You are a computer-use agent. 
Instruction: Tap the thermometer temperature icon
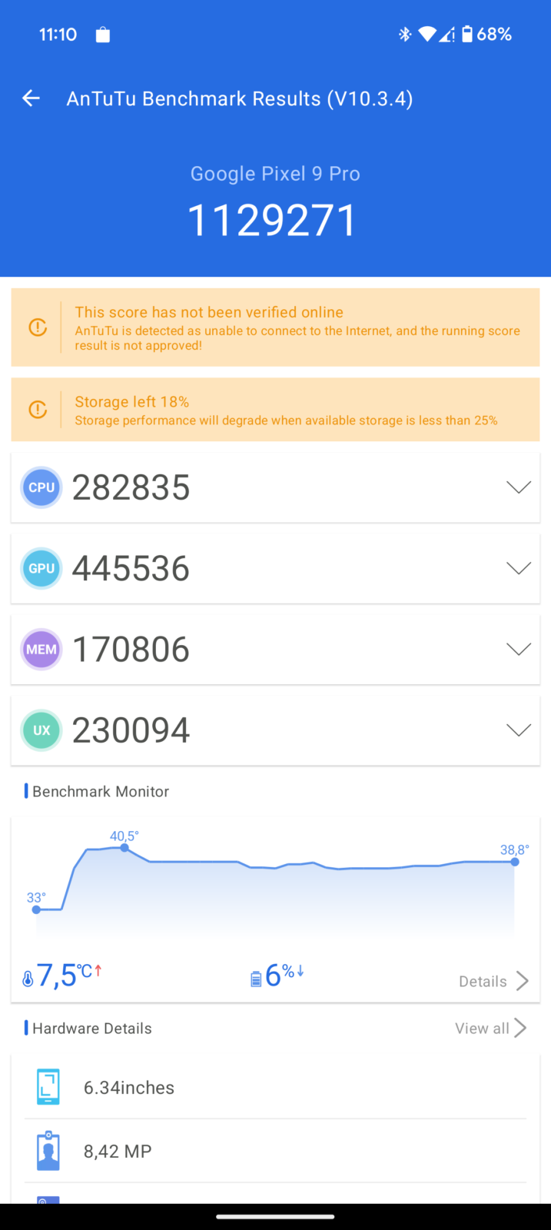click(28, 979)
